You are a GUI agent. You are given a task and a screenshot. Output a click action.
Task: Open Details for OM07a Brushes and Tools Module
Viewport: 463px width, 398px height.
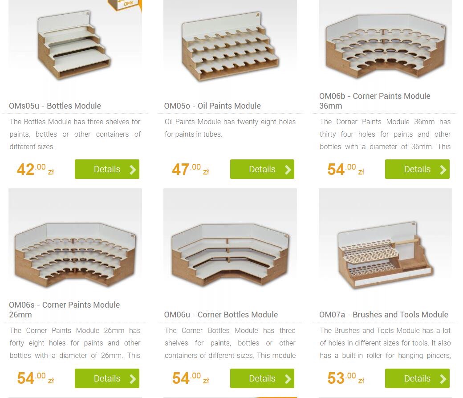(417, 378)
